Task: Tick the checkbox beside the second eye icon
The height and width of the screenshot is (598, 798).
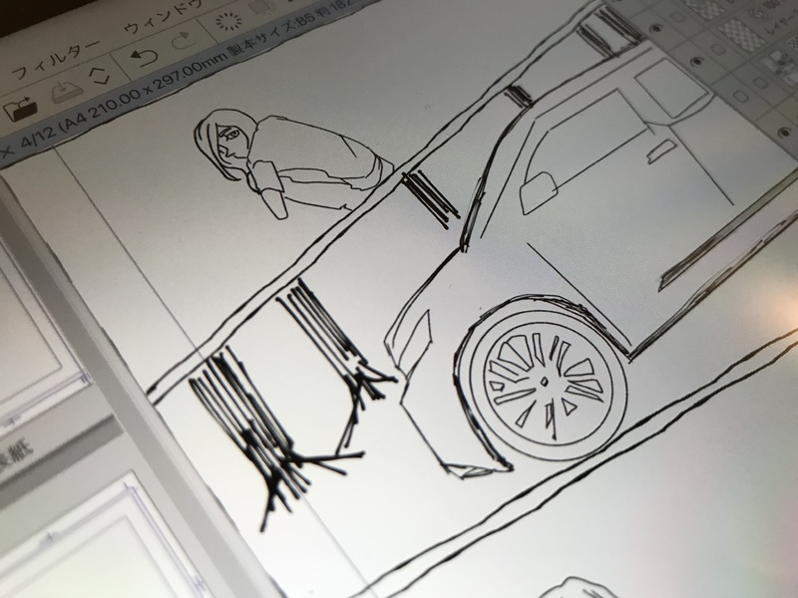Action: point(717,49)
